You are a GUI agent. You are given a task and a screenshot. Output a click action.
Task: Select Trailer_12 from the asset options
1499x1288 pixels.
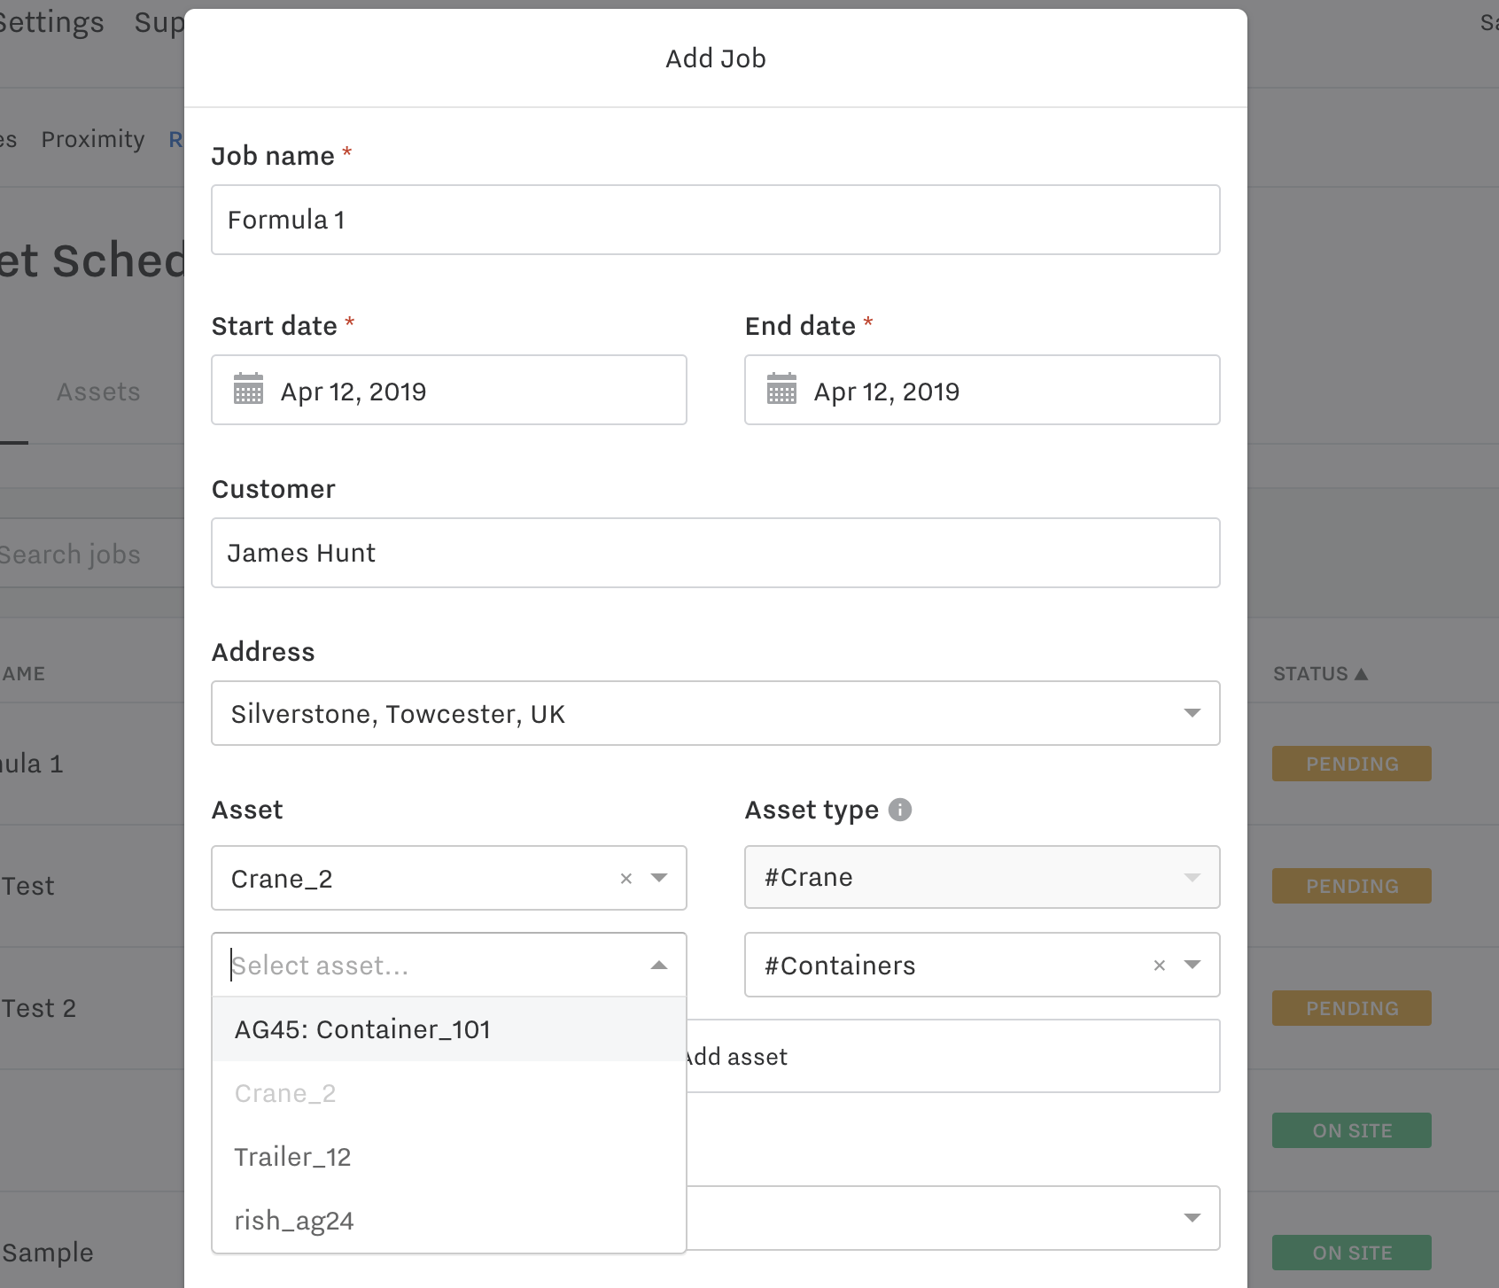click(x=292, y=1156)
